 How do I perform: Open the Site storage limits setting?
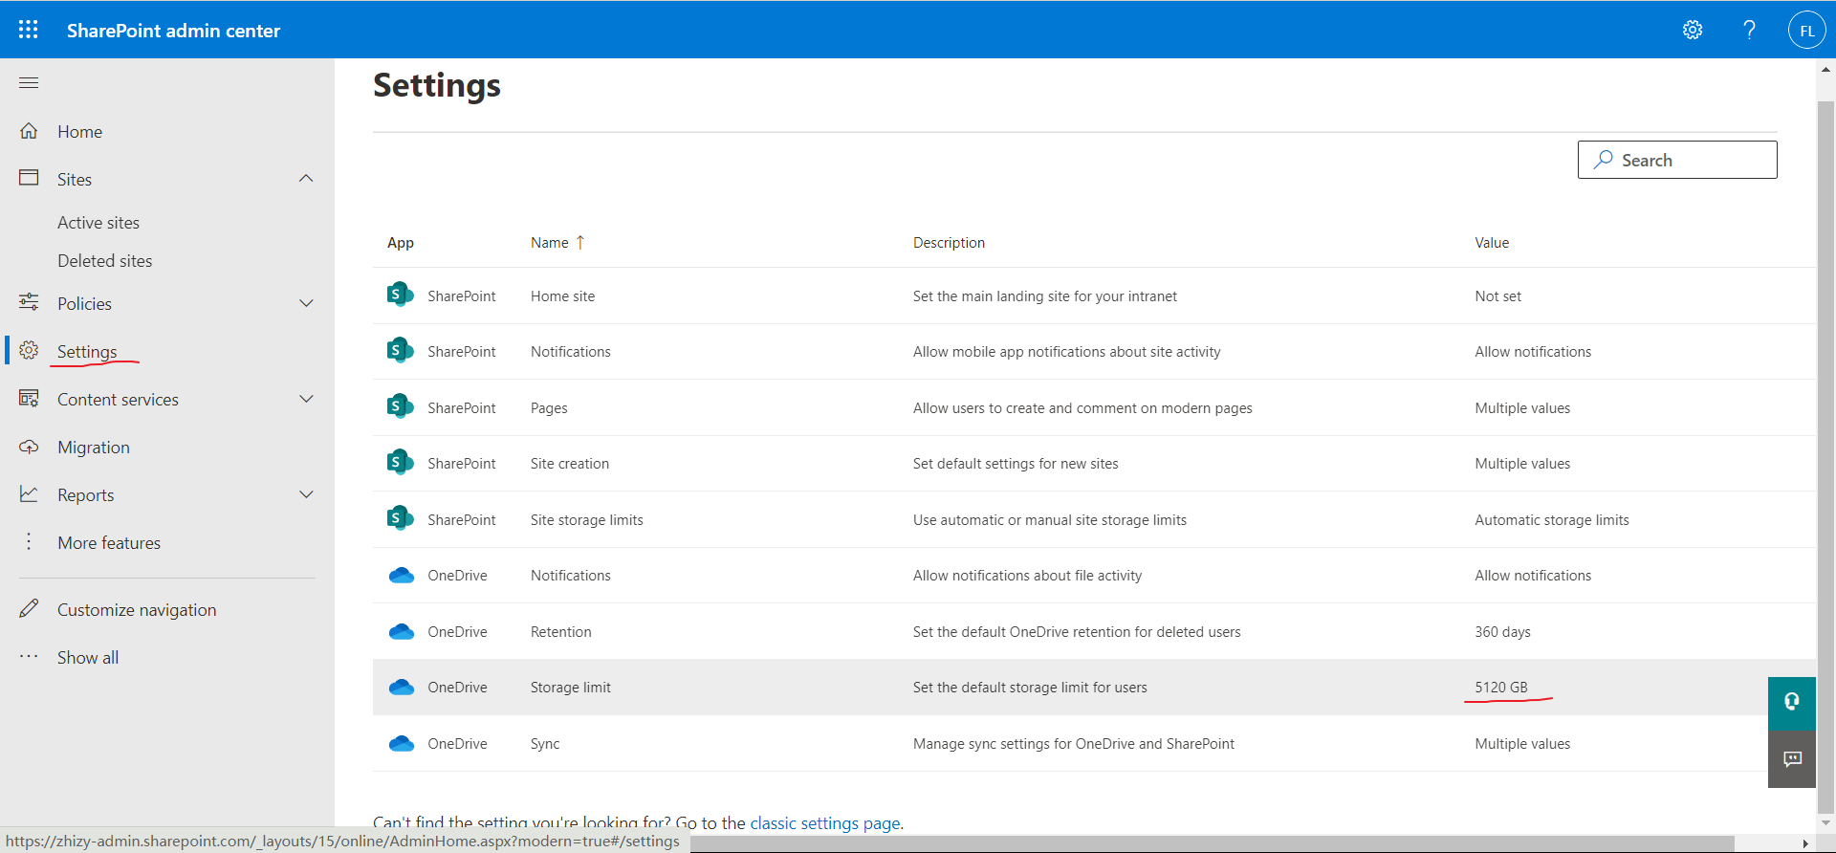(587, 520)
